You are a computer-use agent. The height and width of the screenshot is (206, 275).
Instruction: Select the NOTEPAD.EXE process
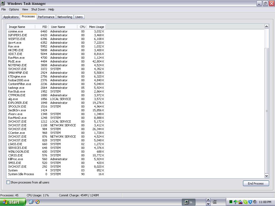click(x=56, y=65)
